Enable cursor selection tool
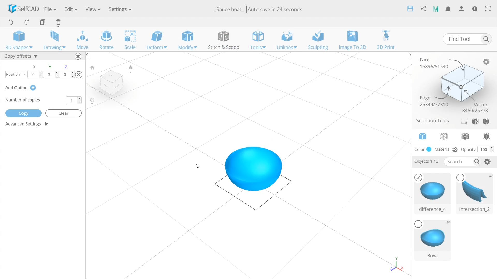Screen dimensions: 497x279 tap(464, 121)
